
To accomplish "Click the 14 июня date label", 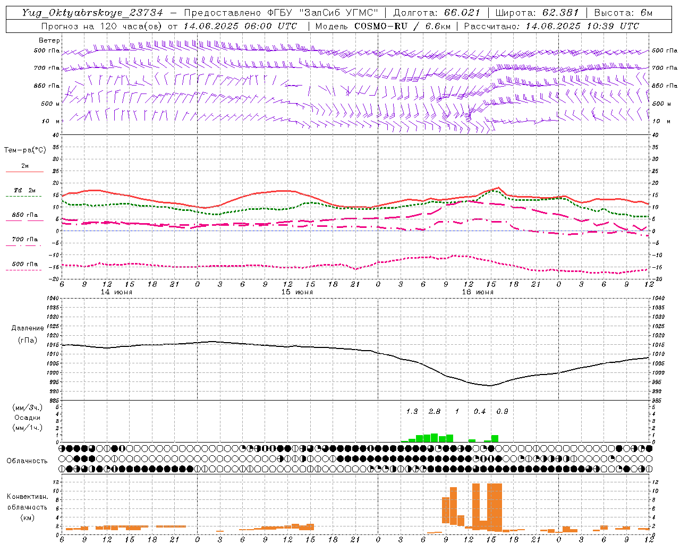I will (116, 292).
